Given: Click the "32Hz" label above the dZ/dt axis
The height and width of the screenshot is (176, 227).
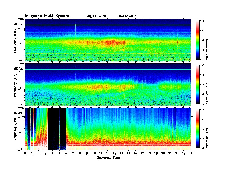Looking at the screenshot, I should click(x=21, y=108).
